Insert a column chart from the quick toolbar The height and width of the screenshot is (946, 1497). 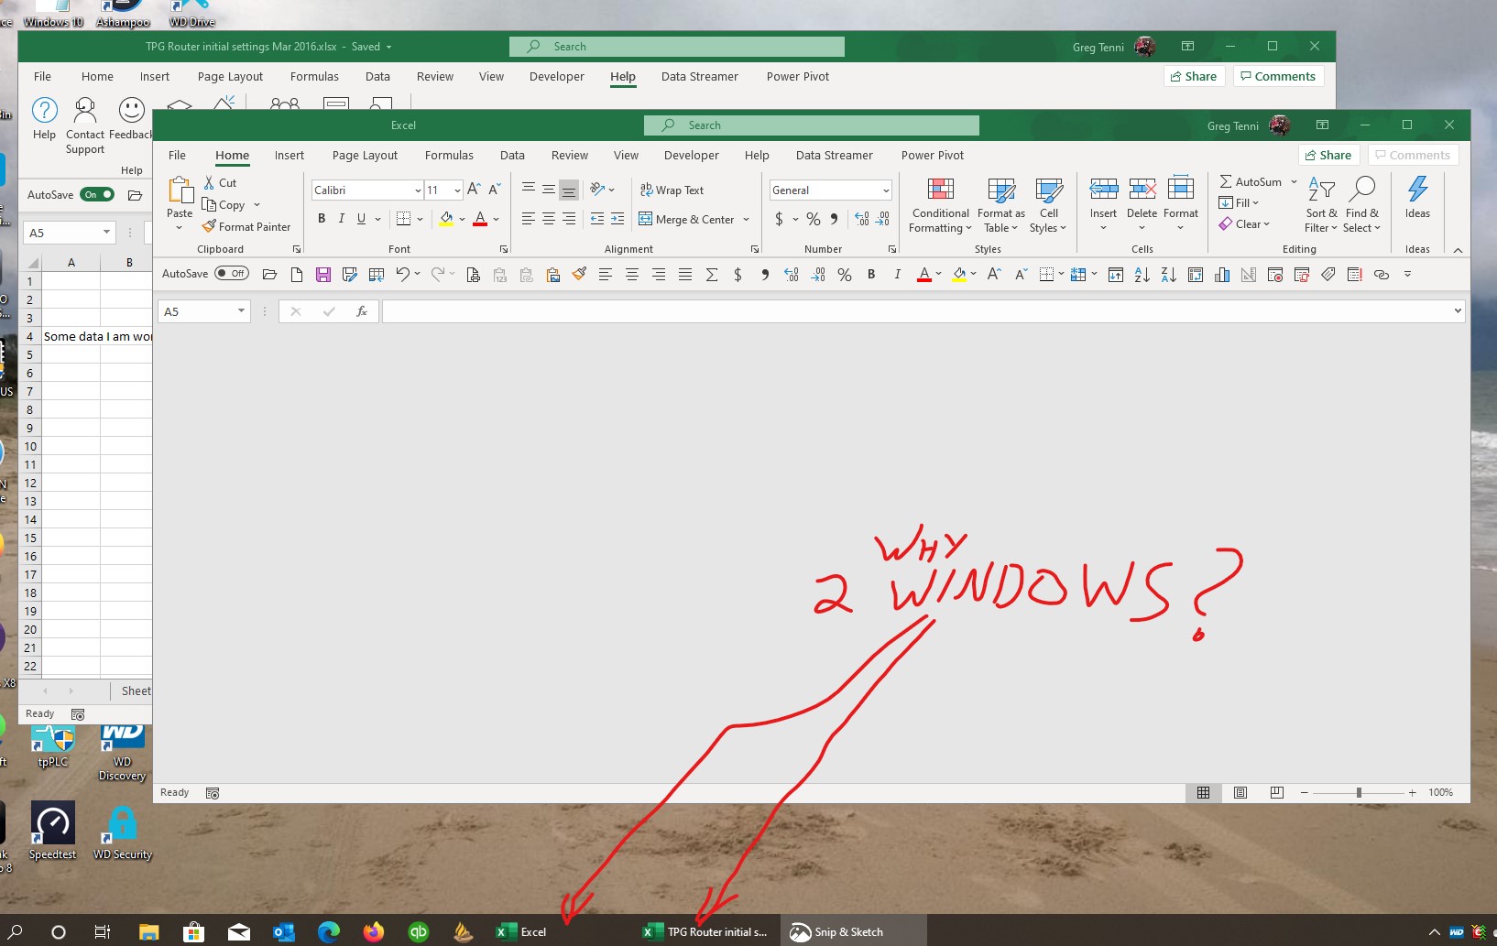[x=1222, y=274]
